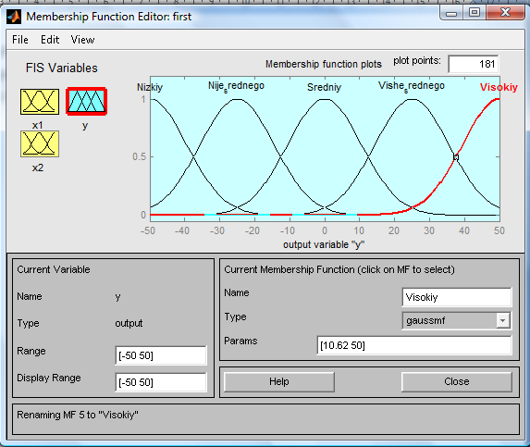Screen dimensions: 530x447
Task: Select the Vishe_srednego membership function label
Action: click(412, 86)
